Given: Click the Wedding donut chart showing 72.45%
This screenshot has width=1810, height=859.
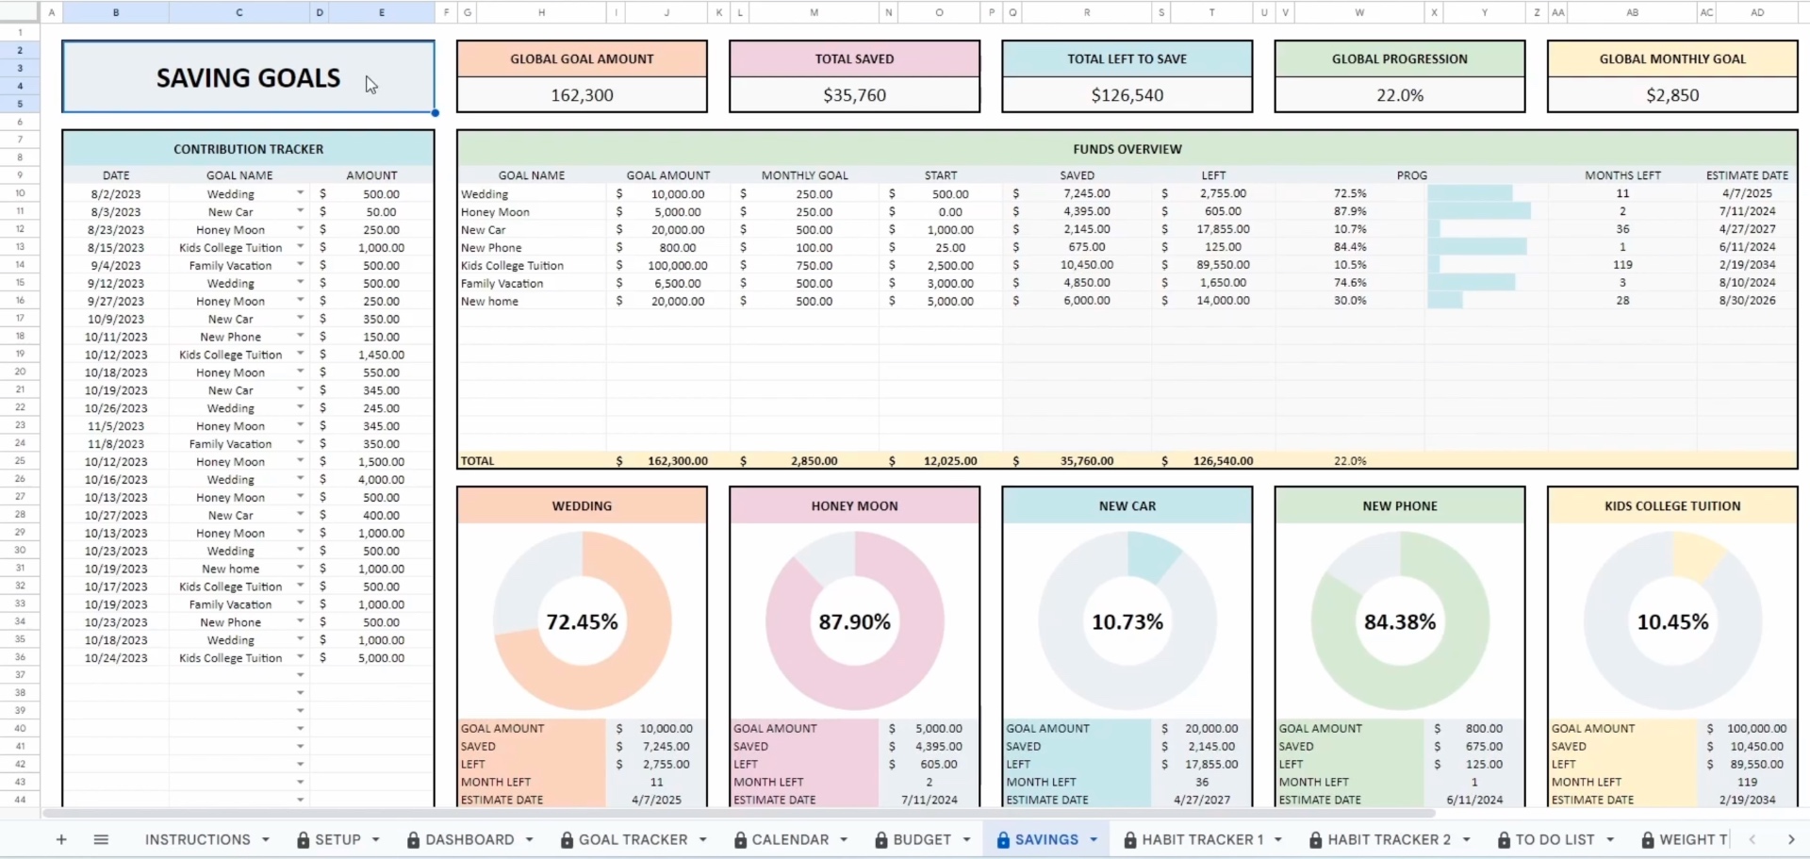Looking at the screenshot, I should click(x=582, y=621).
